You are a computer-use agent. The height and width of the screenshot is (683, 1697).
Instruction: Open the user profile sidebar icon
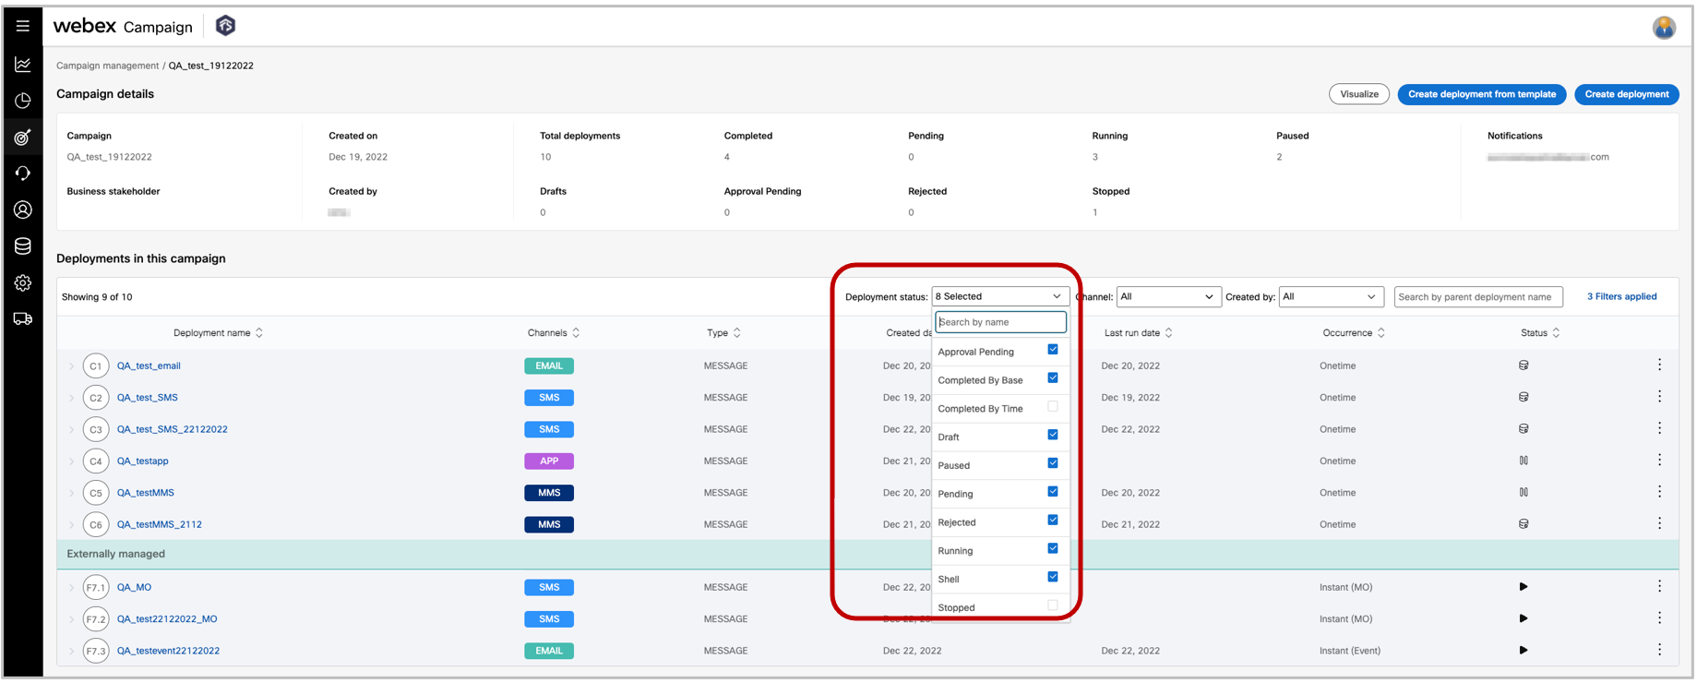(x=23, y=210)
